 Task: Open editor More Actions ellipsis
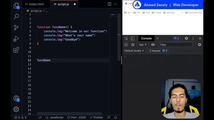click(x=115, y=4)
